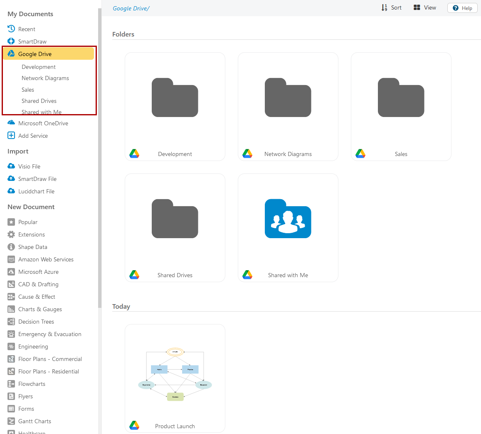
Task: Open the Sales folder tile
Action: 401,106
